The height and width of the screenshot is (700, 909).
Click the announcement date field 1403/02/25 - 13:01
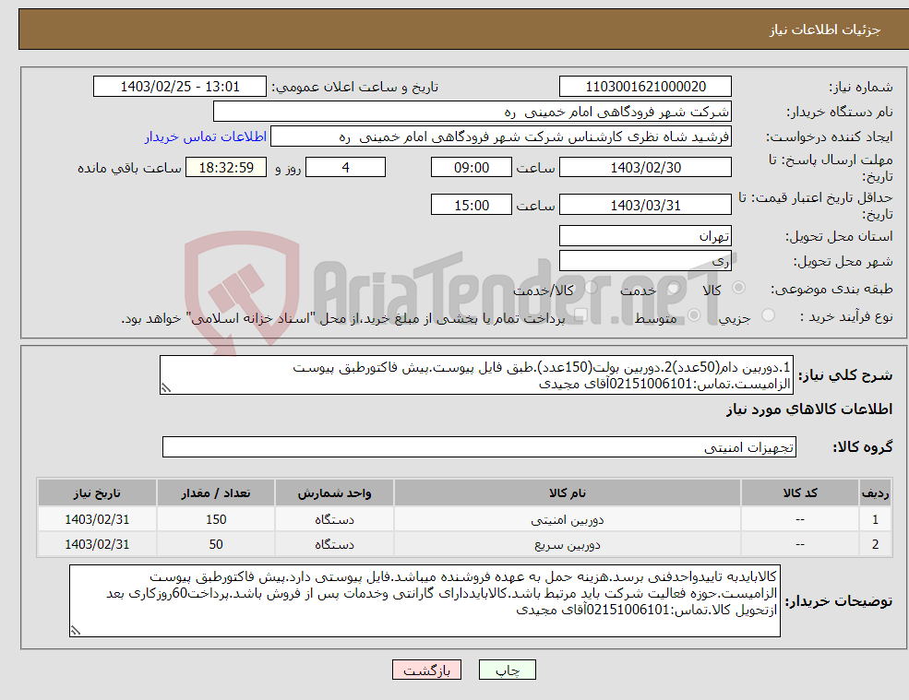[180, 87]
